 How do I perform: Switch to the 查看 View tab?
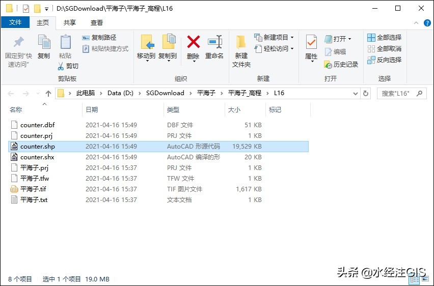(x=97, y=23)
